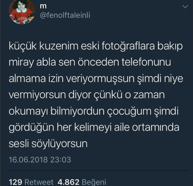The height and width of the screenshot is (186, 193).
Task: Click the tweet line starting küçük kuzenim
Action: pyautogui.click(x=96, y=46)
